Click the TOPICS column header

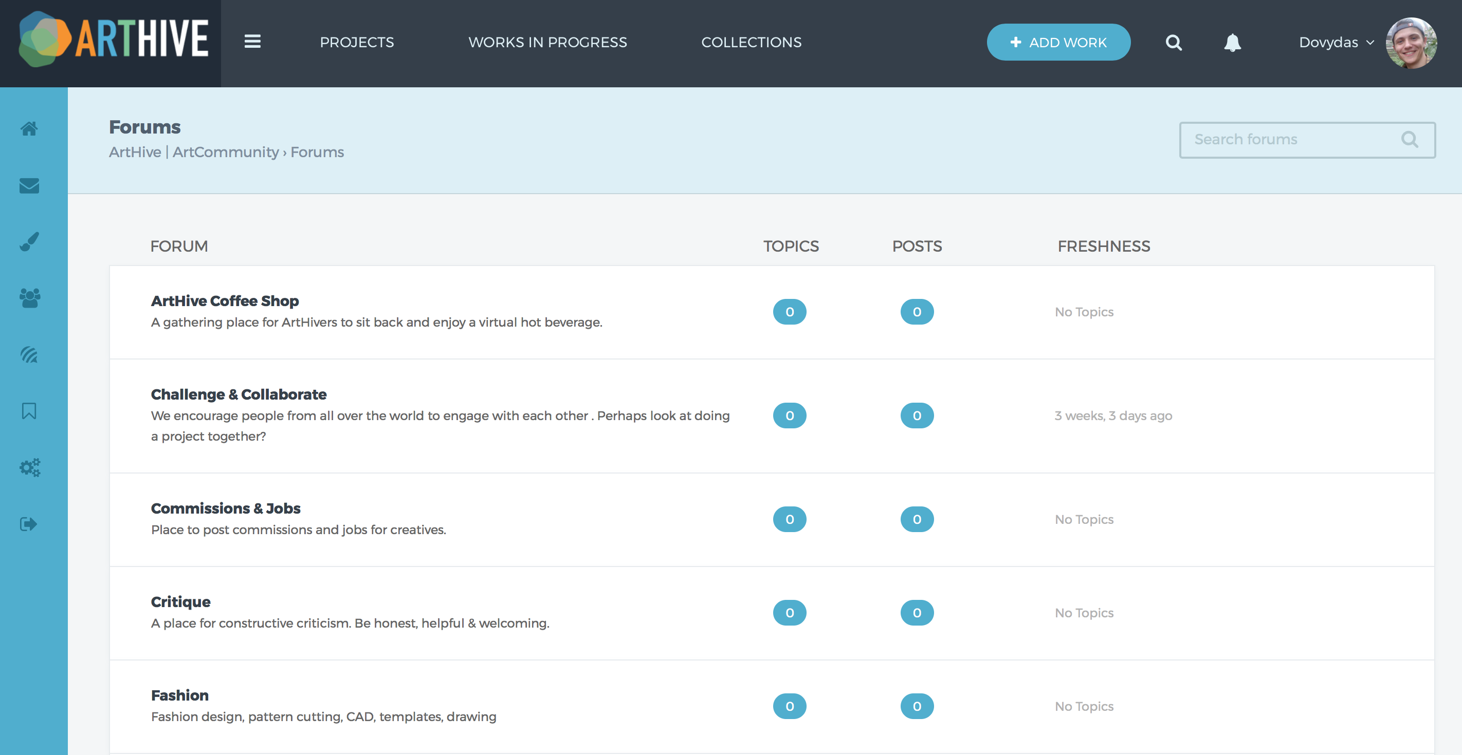click(x=791, y=246)
